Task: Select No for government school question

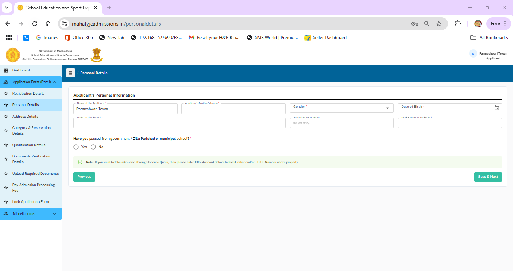Action: pyautogui.click(x=93, y=147)
